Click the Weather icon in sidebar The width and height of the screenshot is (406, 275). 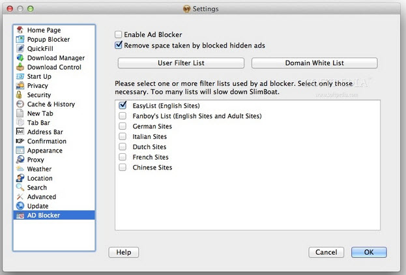tap(21, 169)
